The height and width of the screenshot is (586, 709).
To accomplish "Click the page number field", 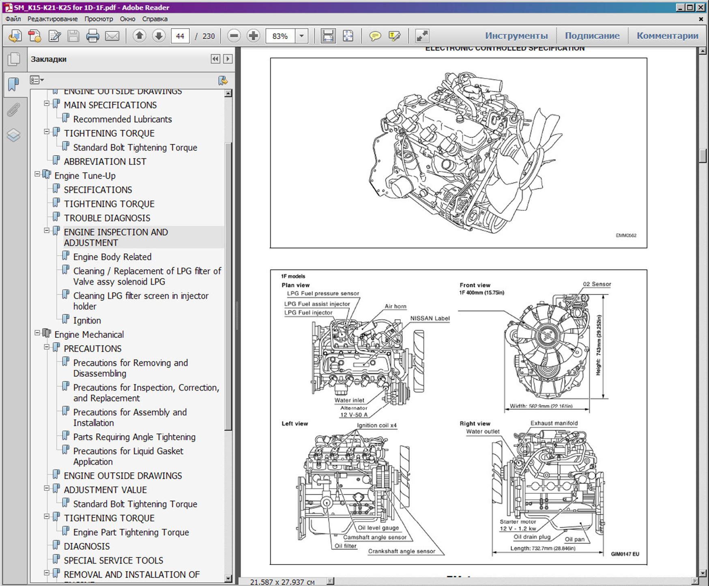I will point(180,36).
